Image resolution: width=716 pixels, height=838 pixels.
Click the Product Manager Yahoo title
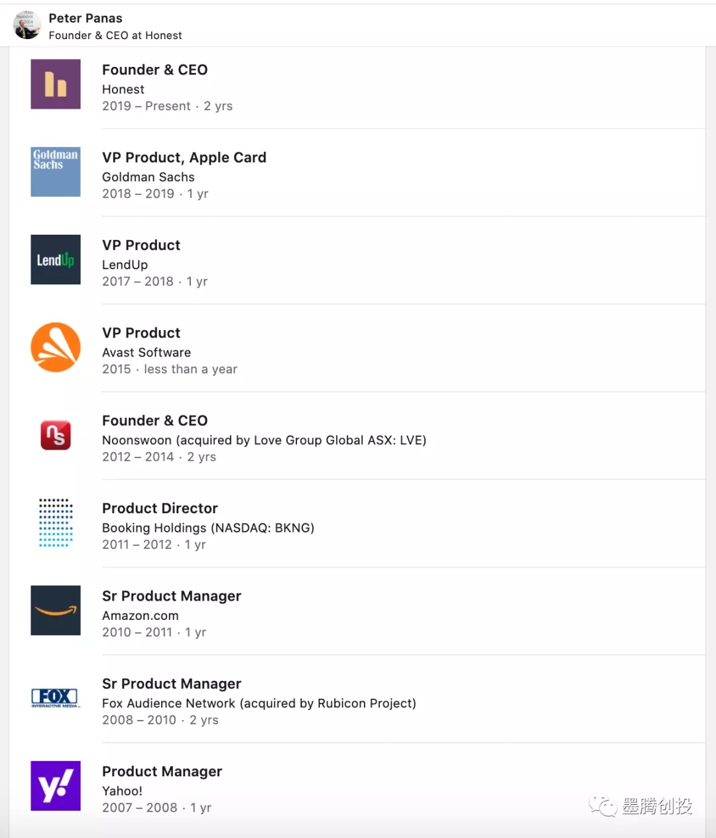[162, 771]
